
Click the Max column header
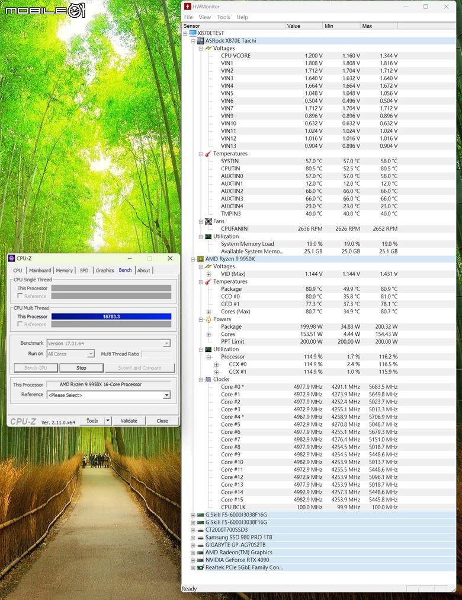coord(378,26)
